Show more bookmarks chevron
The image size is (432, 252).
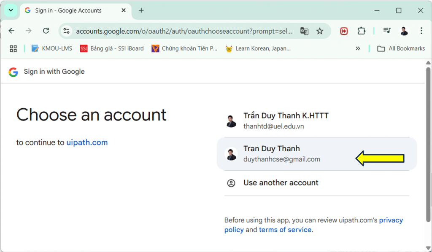tap(358, 49)
